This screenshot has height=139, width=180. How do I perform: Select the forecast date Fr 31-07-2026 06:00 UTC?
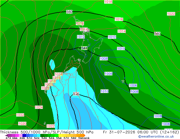pyautogui.click(x=131, y=132)
